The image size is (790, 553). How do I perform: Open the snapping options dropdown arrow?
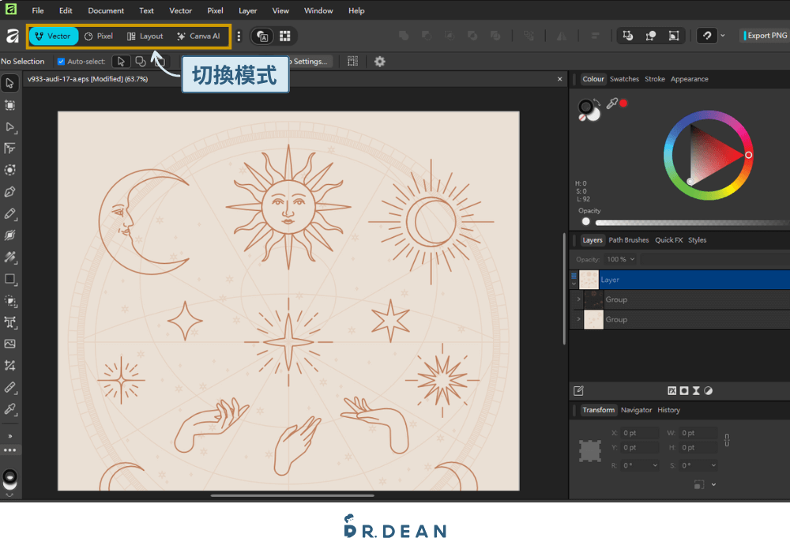(x=723, y=36)
